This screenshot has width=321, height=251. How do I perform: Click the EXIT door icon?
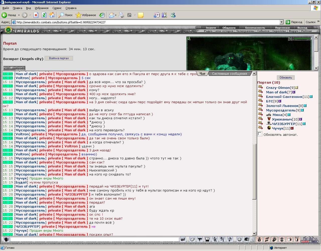tap(297, 239)
